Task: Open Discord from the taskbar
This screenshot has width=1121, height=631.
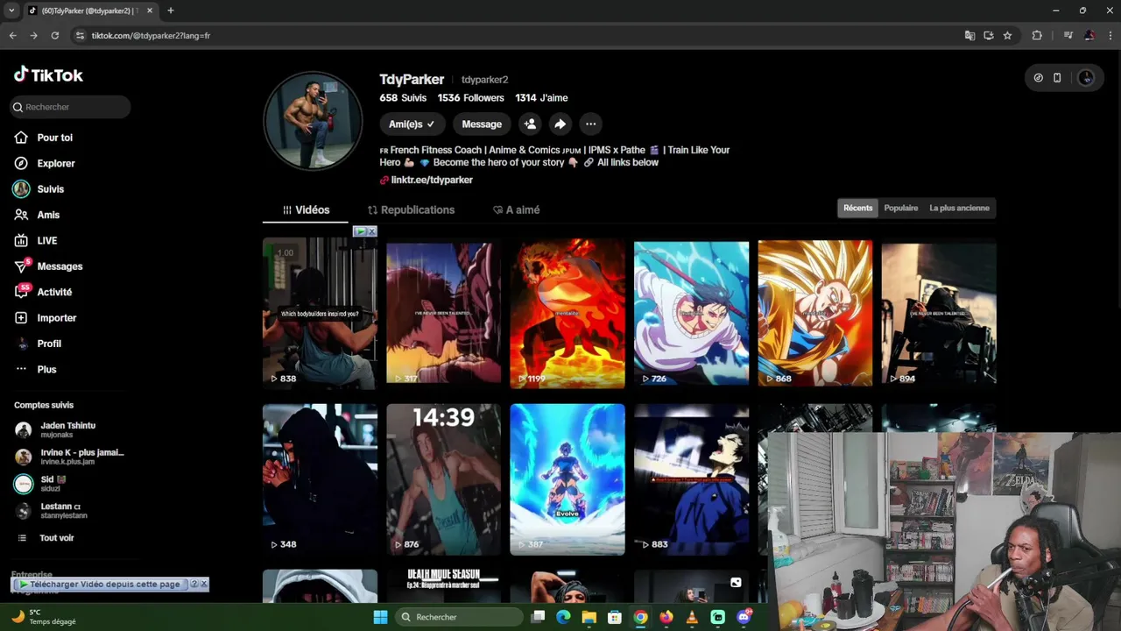Action: point(744,617)
